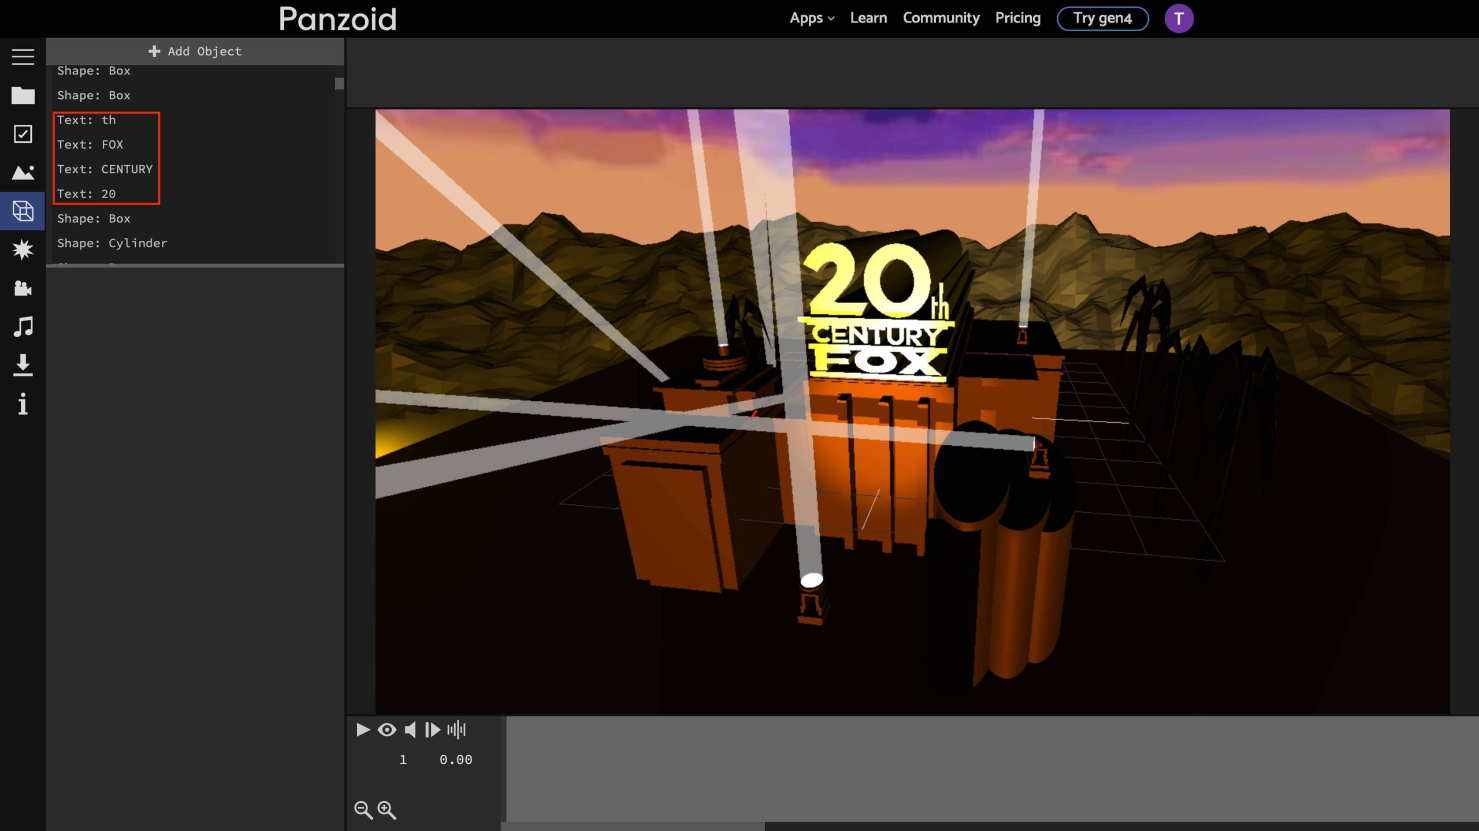Open the purple T user avatar menu
The width and height of the screenshot is (1479, 831).
(x=1179, y=18)
